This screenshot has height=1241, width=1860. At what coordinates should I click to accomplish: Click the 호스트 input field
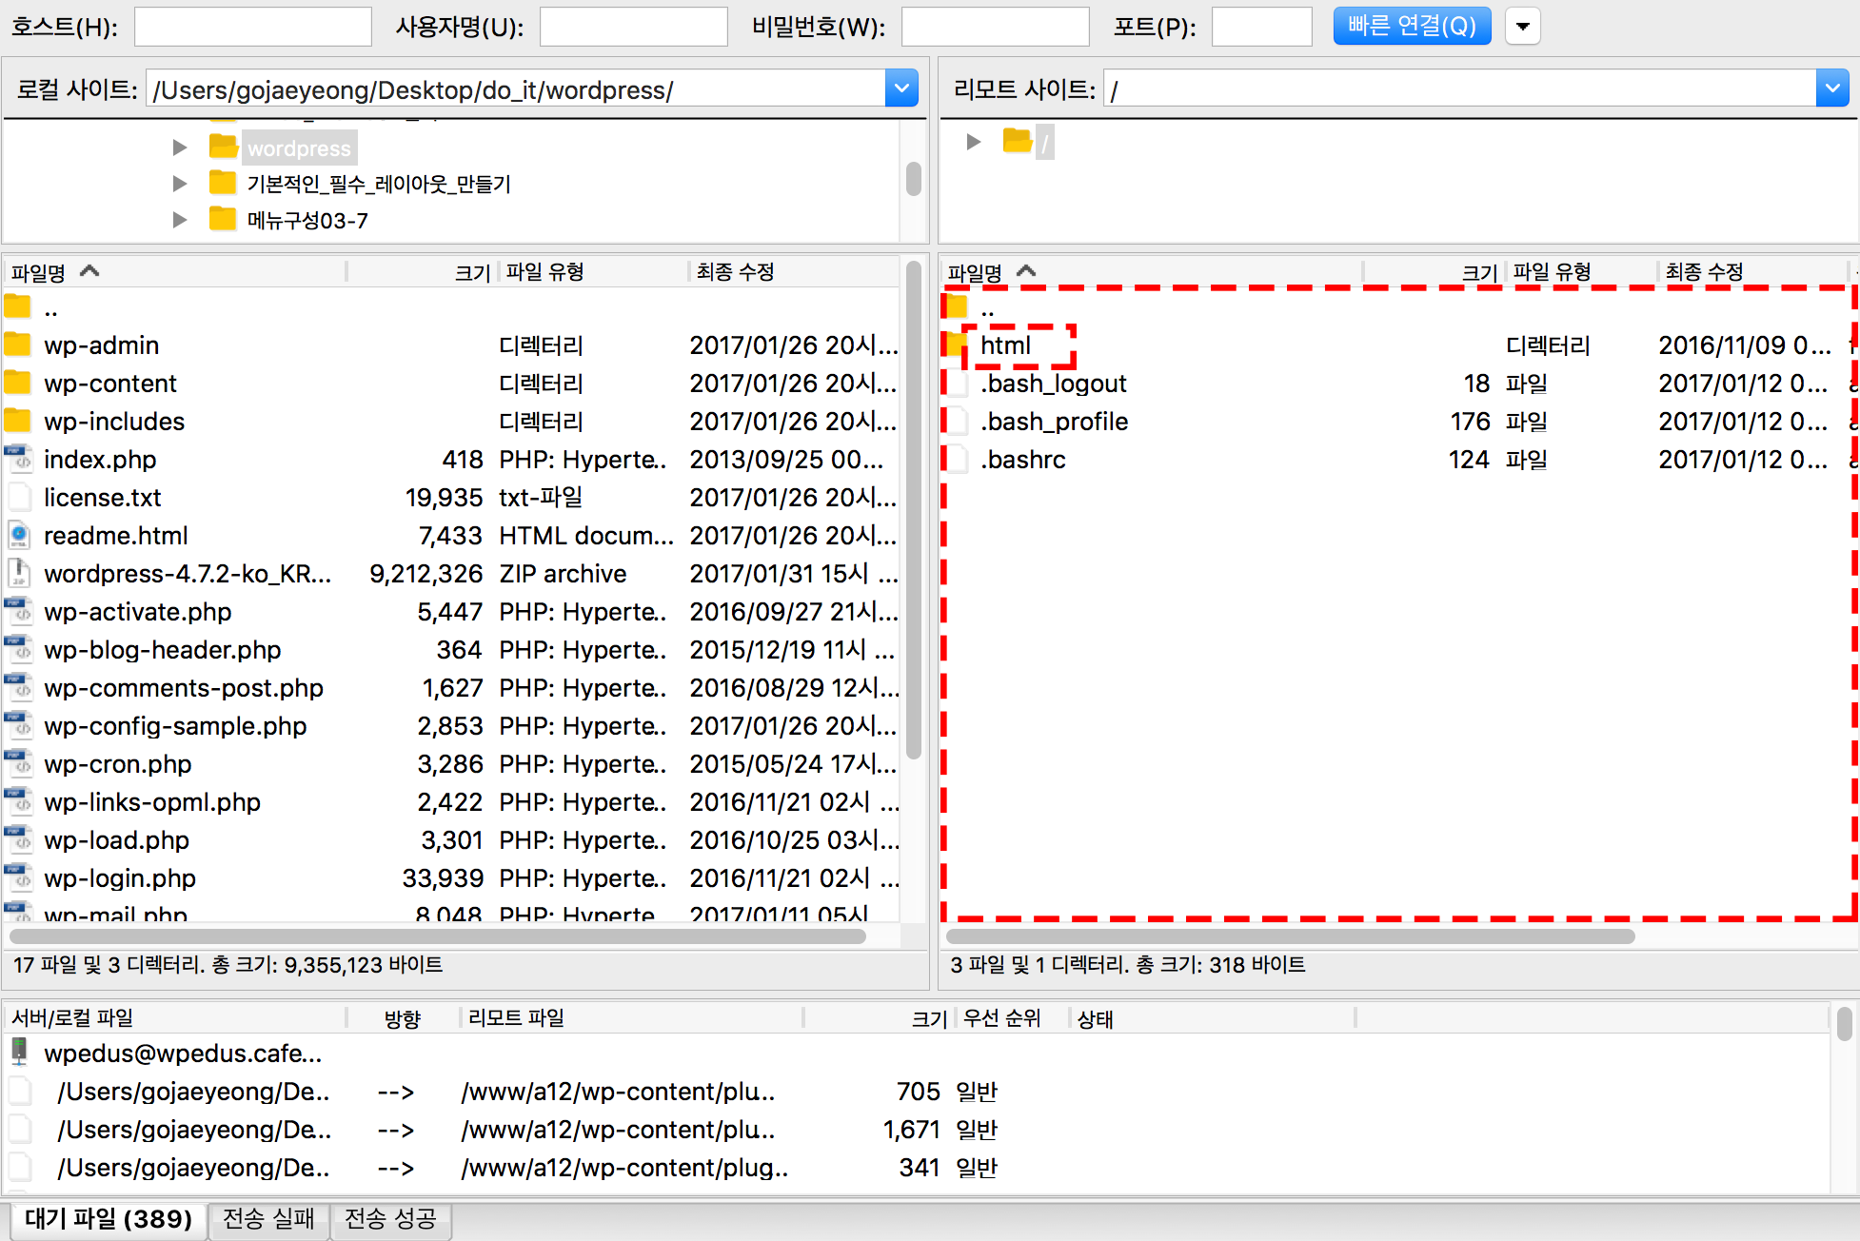(x=252, y=27)
